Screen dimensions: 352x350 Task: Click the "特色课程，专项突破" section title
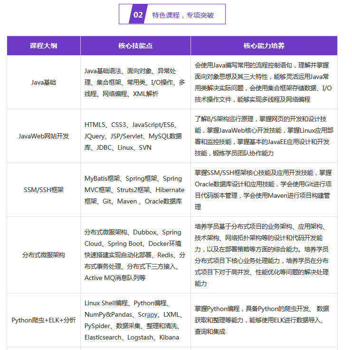(183, 15)
